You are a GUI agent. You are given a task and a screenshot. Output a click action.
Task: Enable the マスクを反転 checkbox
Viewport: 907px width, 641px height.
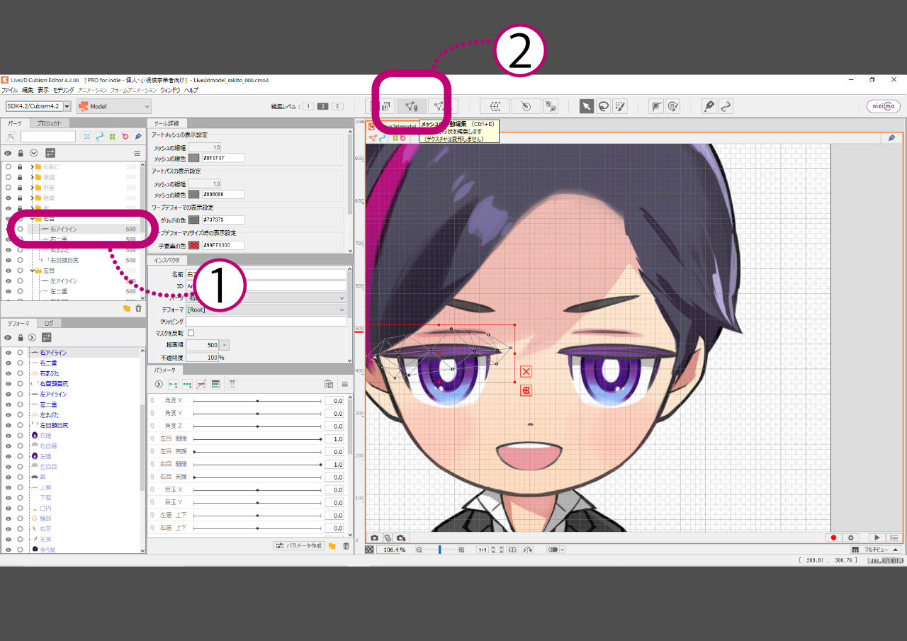click(x=191, y=333)
